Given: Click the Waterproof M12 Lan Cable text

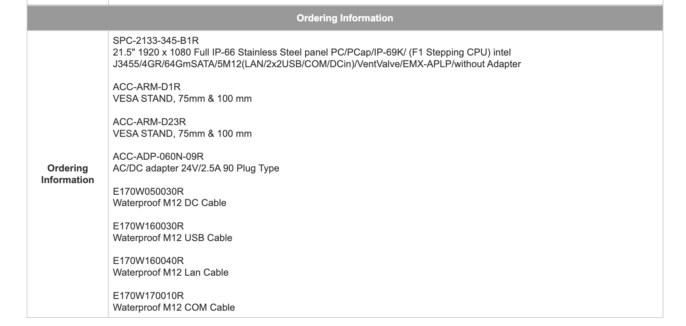Looking at the screenshot, I should point(171,272).
